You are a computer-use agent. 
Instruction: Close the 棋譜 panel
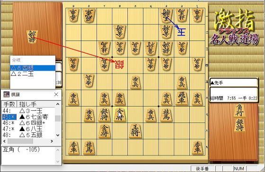[56, 95]
